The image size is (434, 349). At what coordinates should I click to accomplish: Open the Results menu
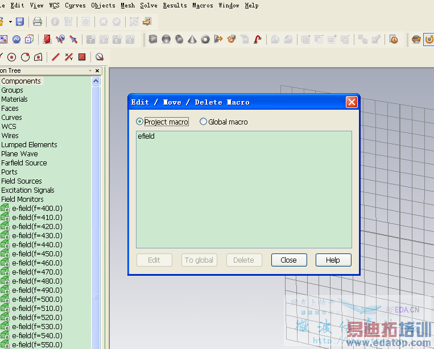[175, 5]
